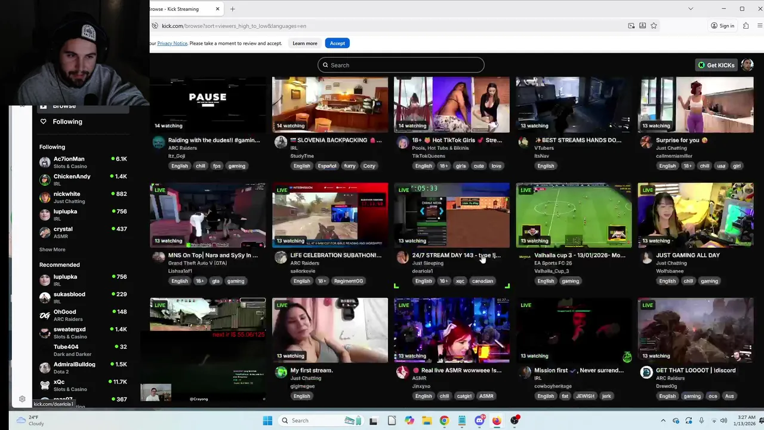Select nickwhite in Following list

coord(83,197)
